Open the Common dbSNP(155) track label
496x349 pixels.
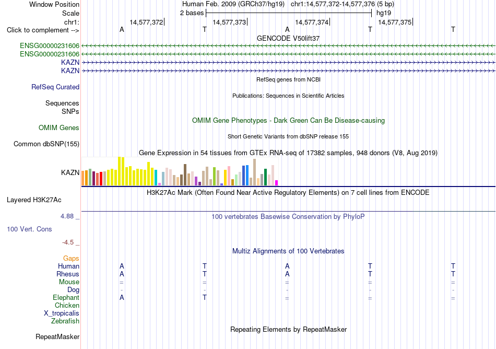pos(46,144)
